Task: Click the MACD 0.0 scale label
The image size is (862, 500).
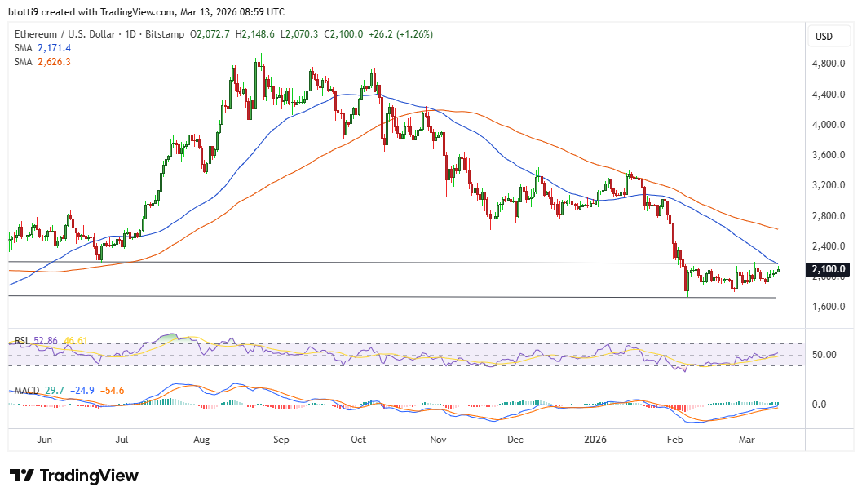Action: click(820, 405)
